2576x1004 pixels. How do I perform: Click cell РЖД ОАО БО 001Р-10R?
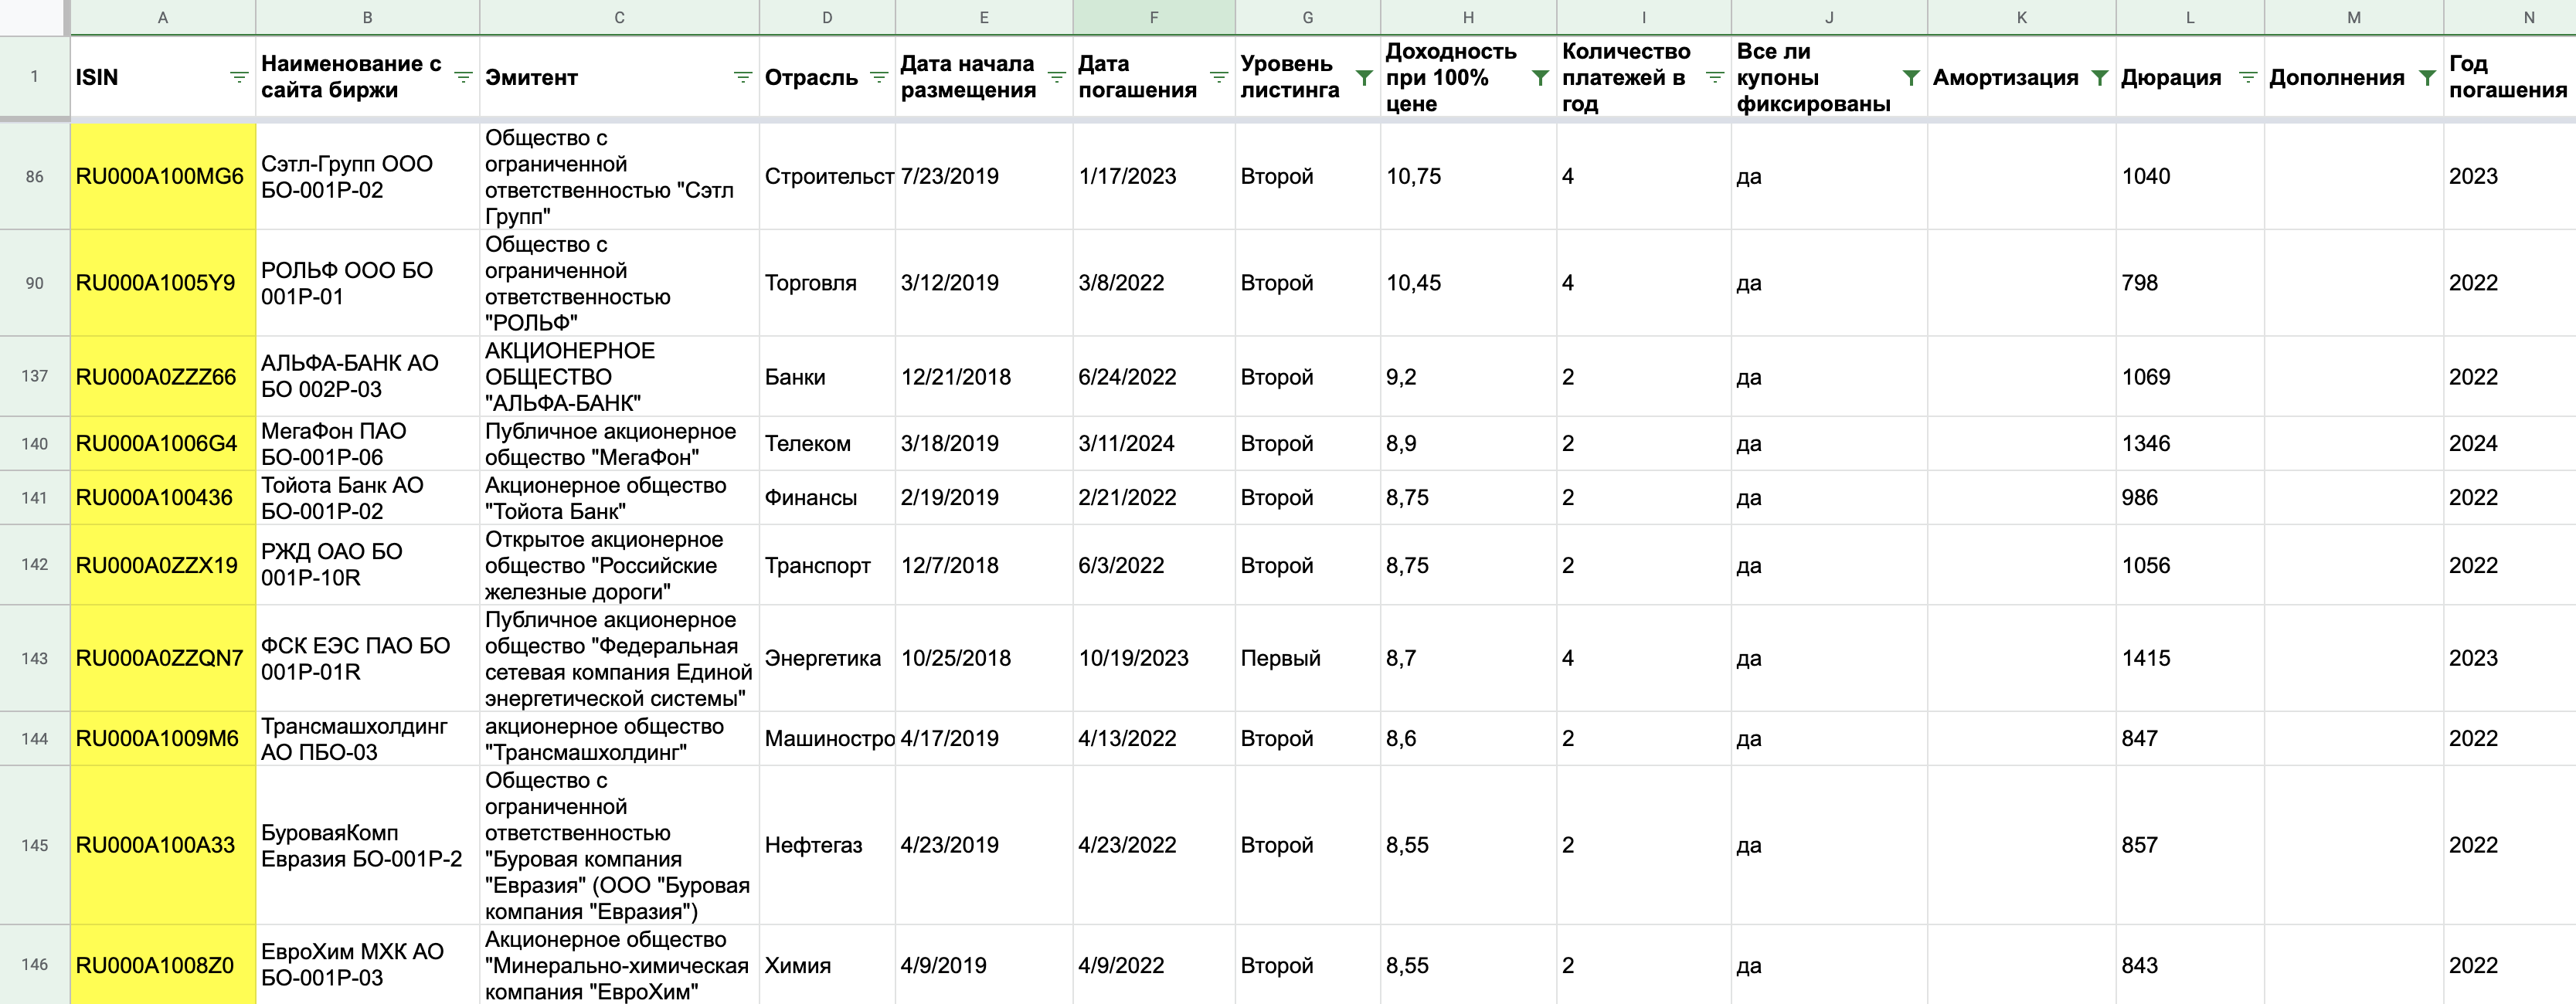[x=367, y=565]
